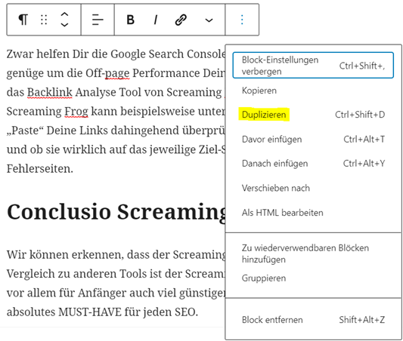
Task: Click the text MUST-HAVE für jeden SEO
Action: click(129, 312)
